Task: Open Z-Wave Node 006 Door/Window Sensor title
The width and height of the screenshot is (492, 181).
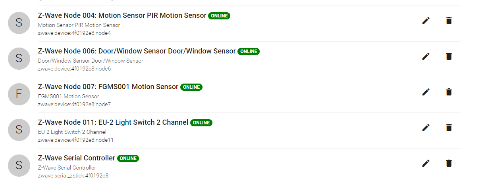Action: coord(137,51)
